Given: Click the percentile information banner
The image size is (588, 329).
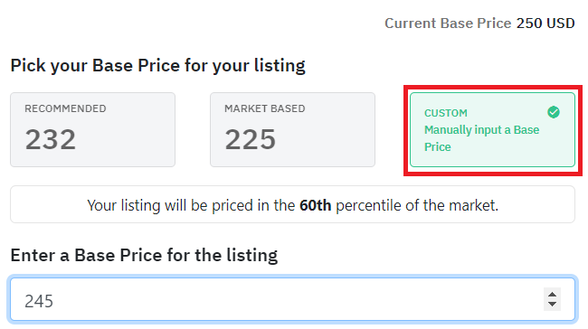Looking at the screenshot, I should click(x=292, y=204).
